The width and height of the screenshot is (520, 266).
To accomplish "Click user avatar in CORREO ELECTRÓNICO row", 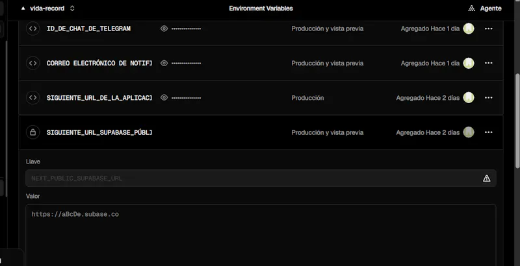I will (469, 63).
